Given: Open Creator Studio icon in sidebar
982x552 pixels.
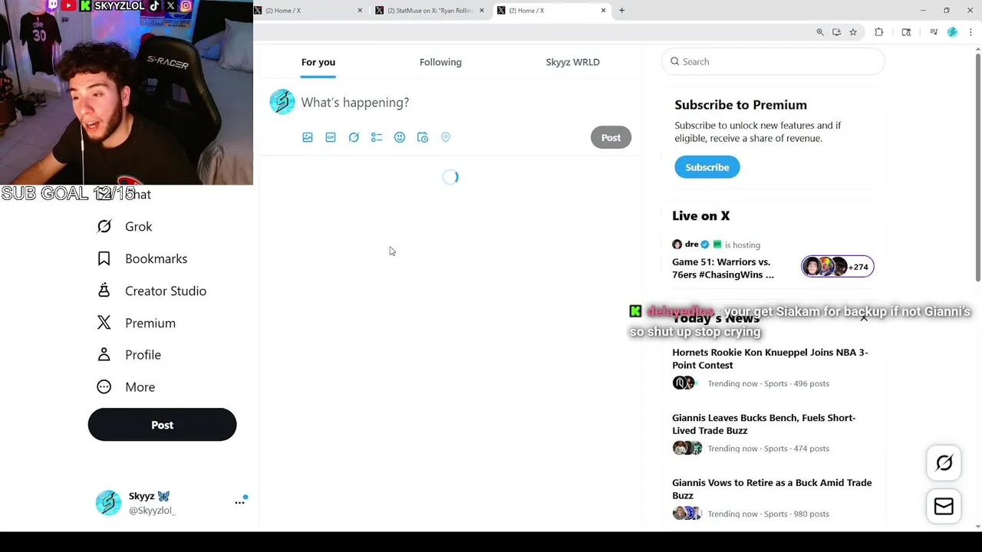Looking at the screenshot, I should pos(104,291).
